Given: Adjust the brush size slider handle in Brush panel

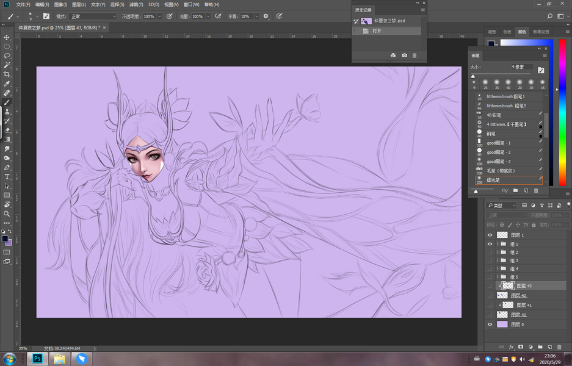Looking at the screenshot, I should pos(473,76).
